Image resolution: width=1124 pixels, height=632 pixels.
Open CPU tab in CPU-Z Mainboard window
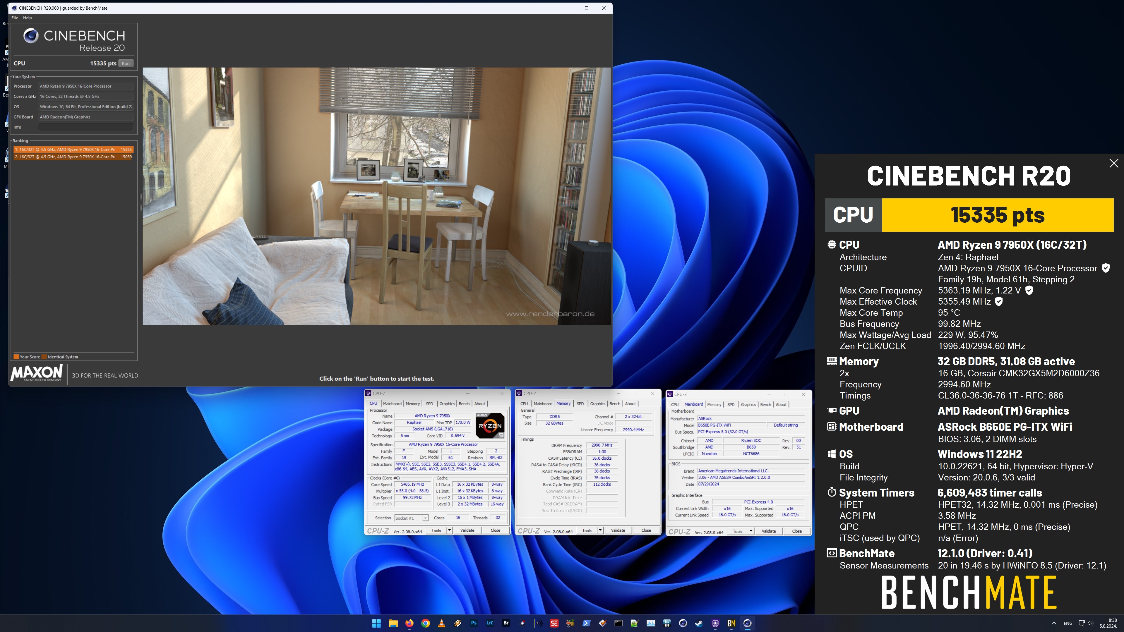point(675,405)
